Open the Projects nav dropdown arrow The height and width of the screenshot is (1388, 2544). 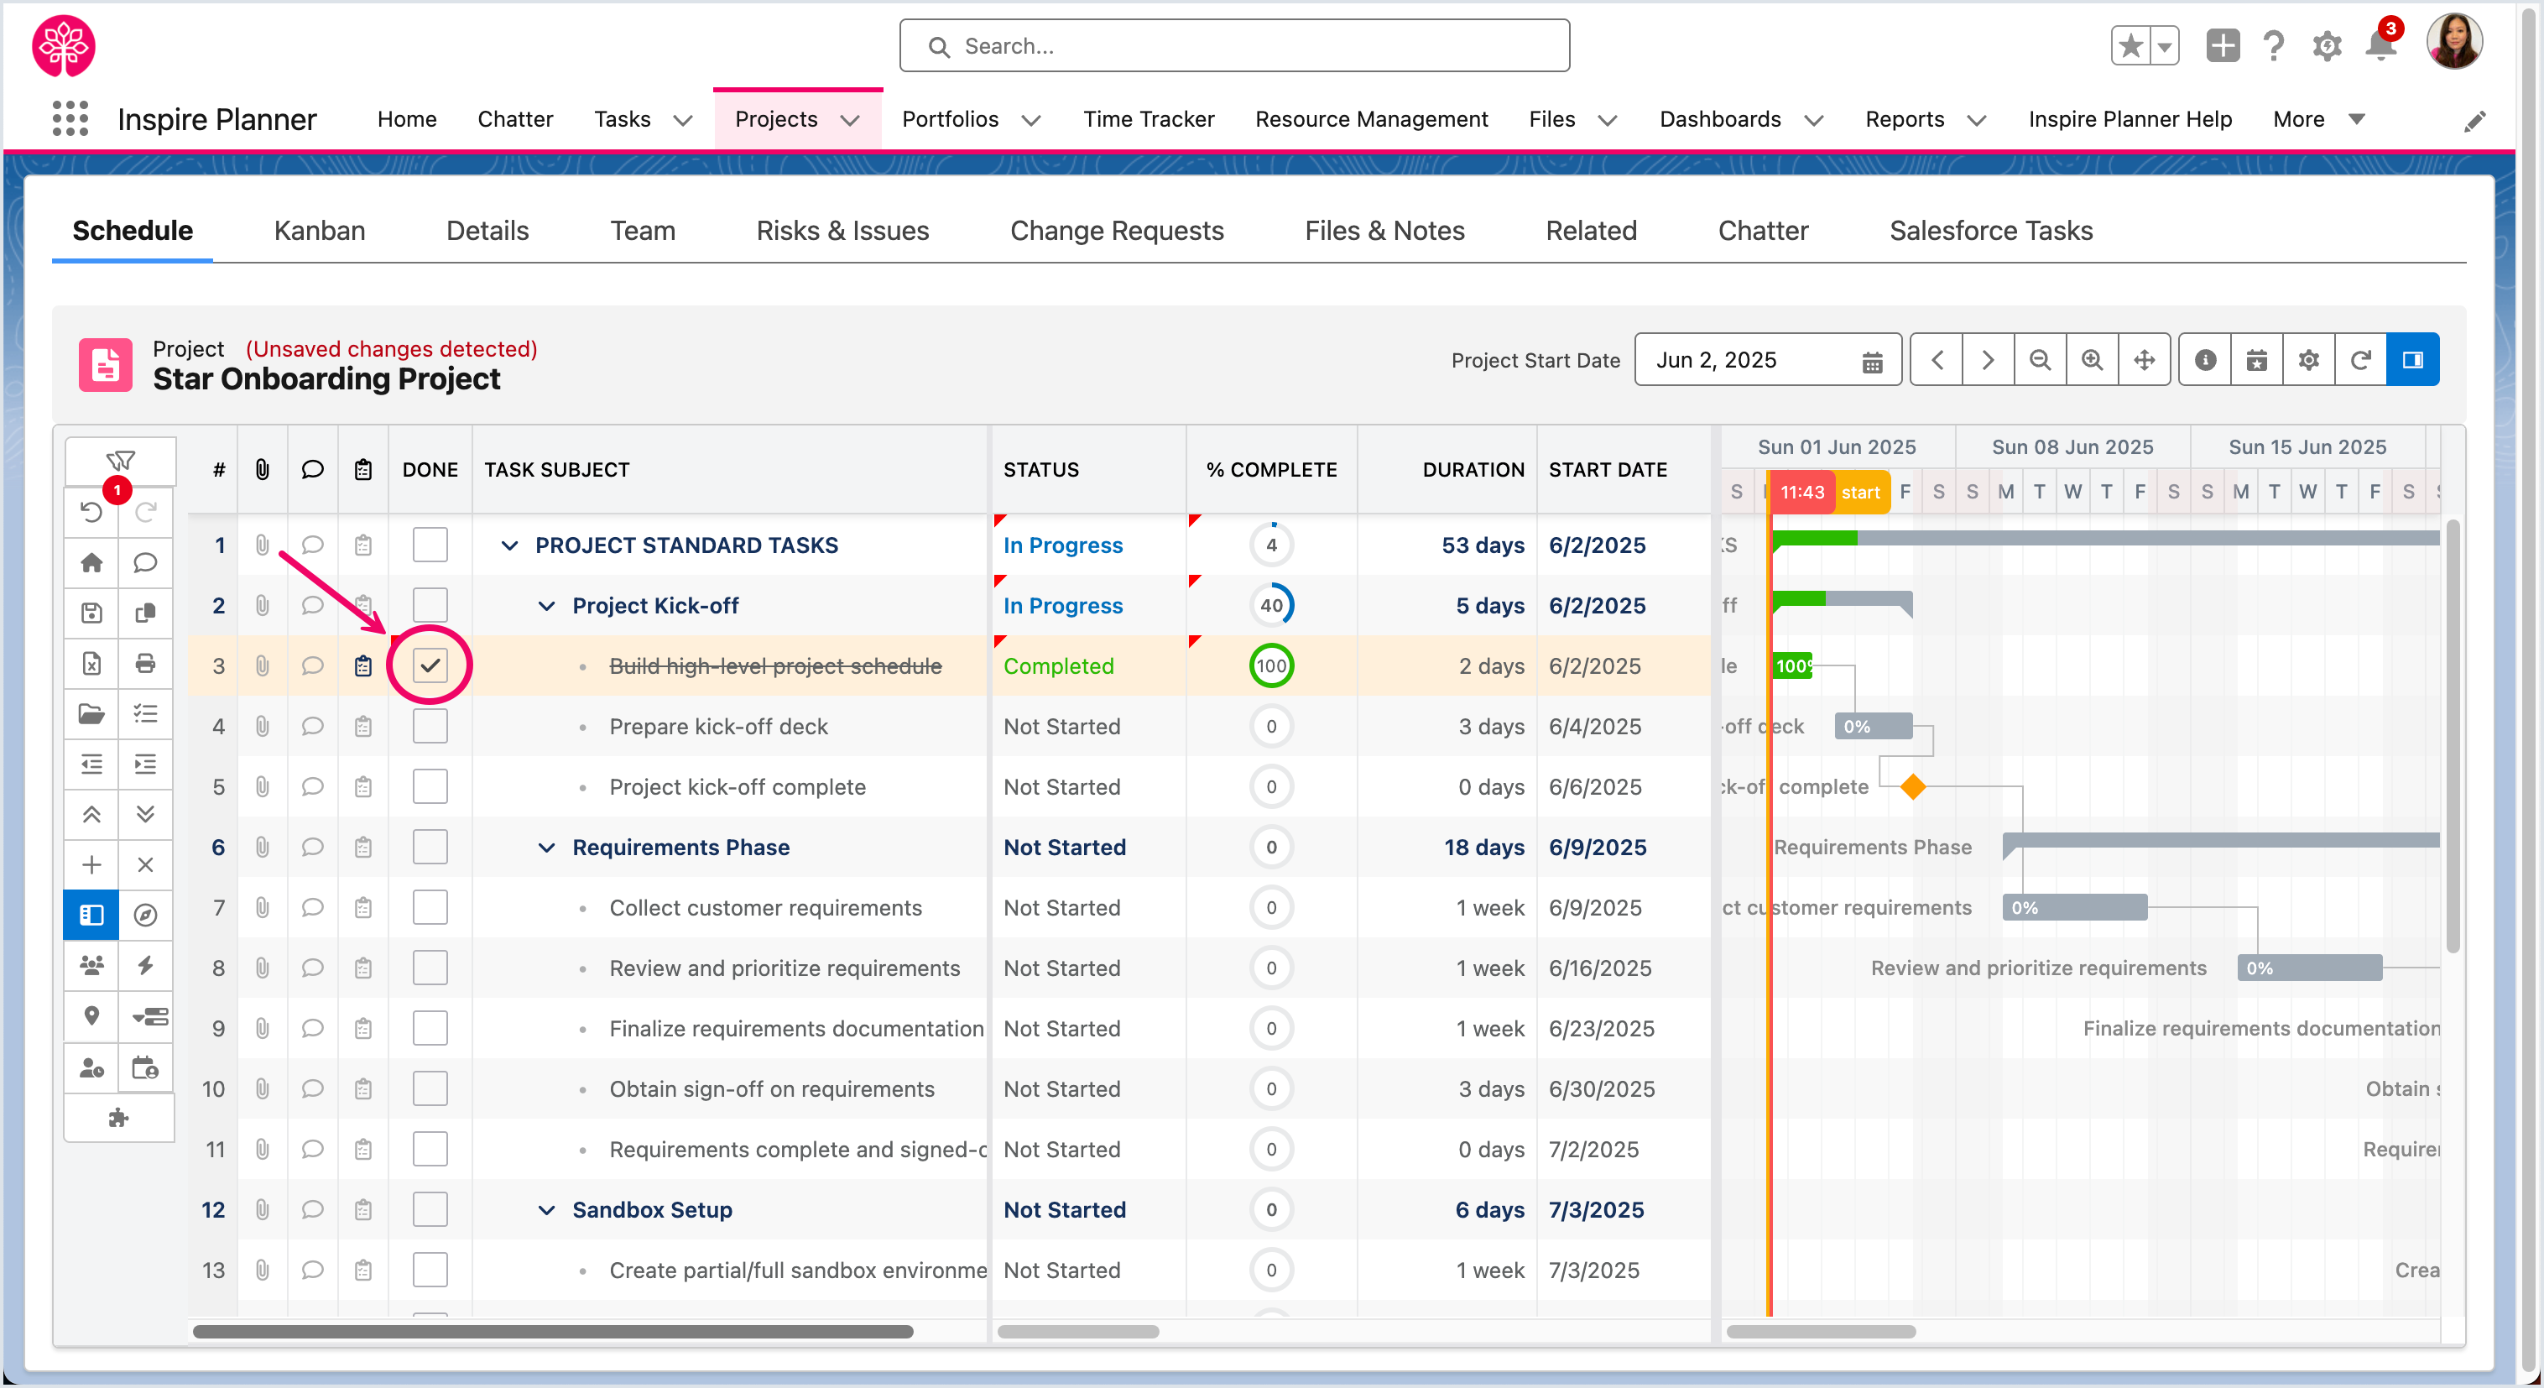coord(849,119)
